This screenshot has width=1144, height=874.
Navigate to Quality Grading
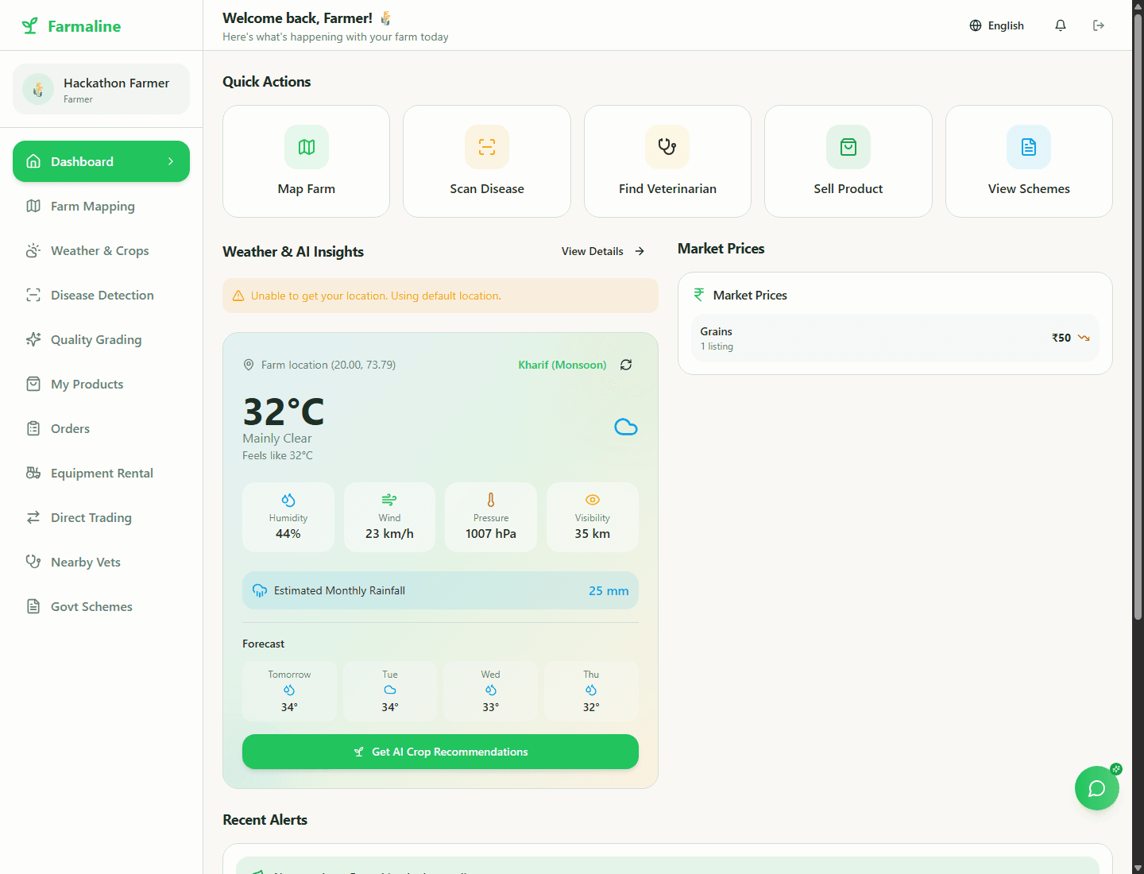pyautogui.click(x=101, y=339)
